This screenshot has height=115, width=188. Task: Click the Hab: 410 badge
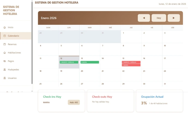click(74, 102)
